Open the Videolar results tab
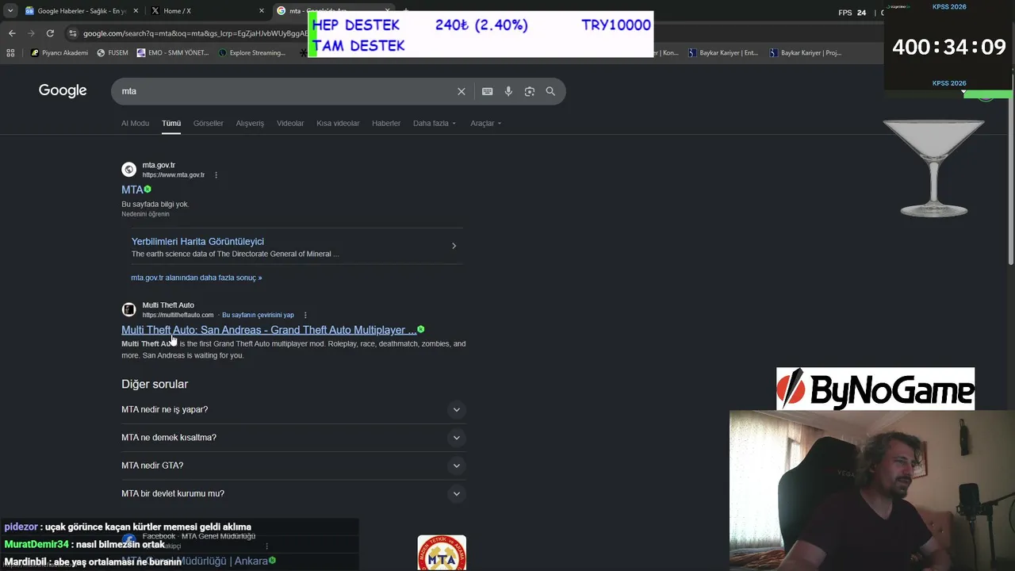The image size is (1015, 571). coord(290,123)
